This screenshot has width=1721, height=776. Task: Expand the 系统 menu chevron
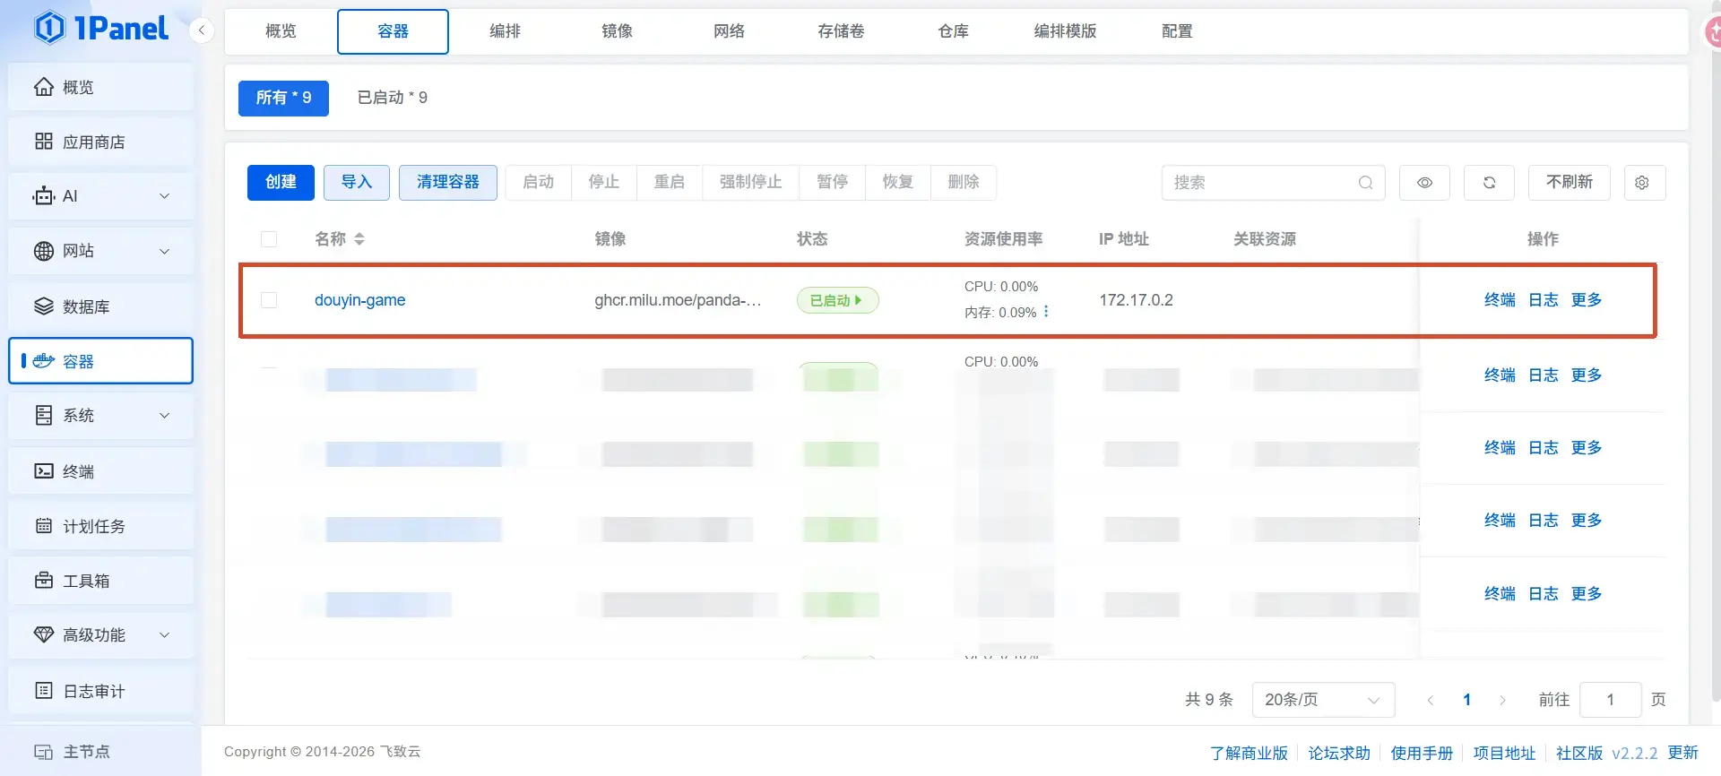tap(164, 416)
